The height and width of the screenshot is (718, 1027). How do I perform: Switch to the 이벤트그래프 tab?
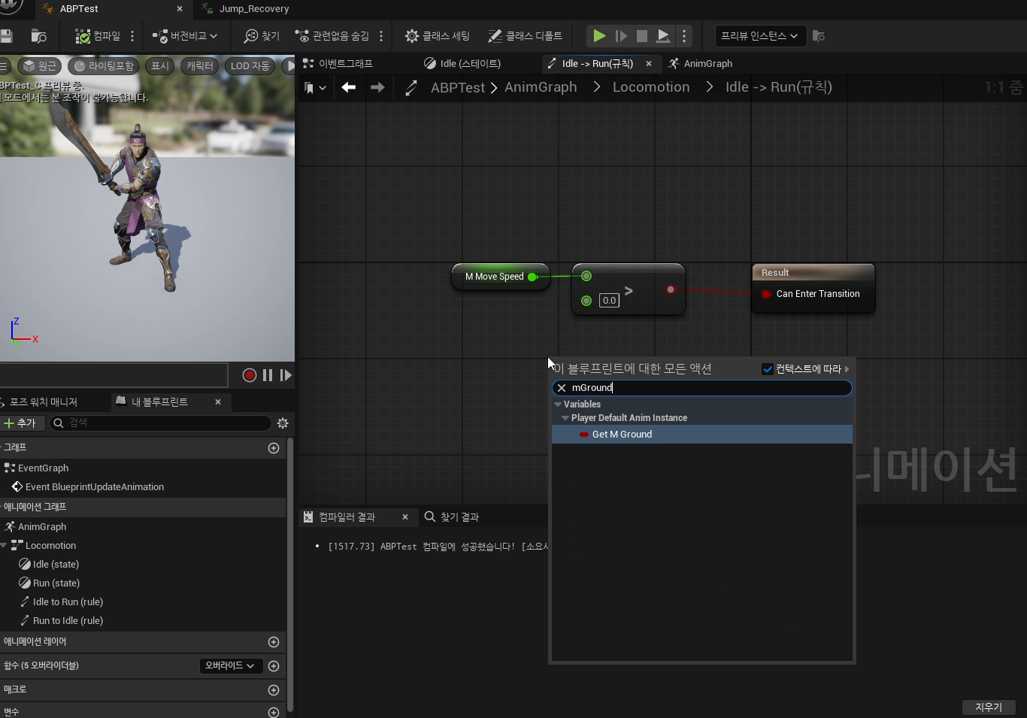click(x=338, y=64)
